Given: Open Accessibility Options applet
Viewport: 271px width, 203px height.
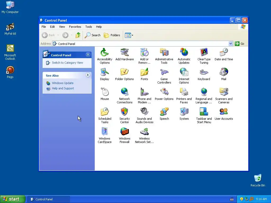Looking at the screenshot, I should (105, 52).
